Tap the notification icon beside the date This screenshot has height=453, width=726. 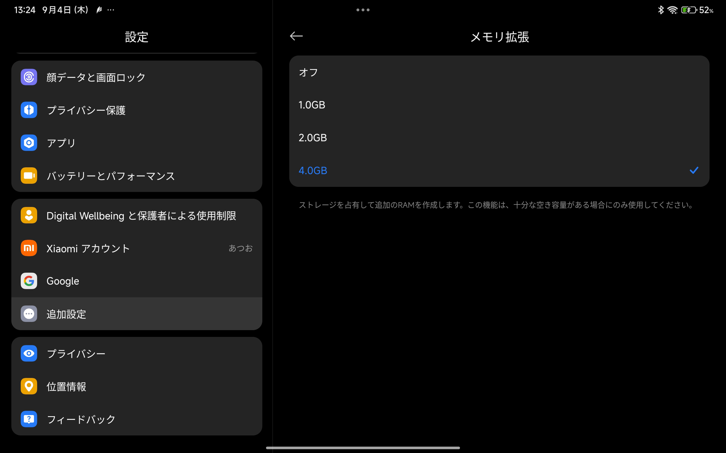[x=99, y=10]
